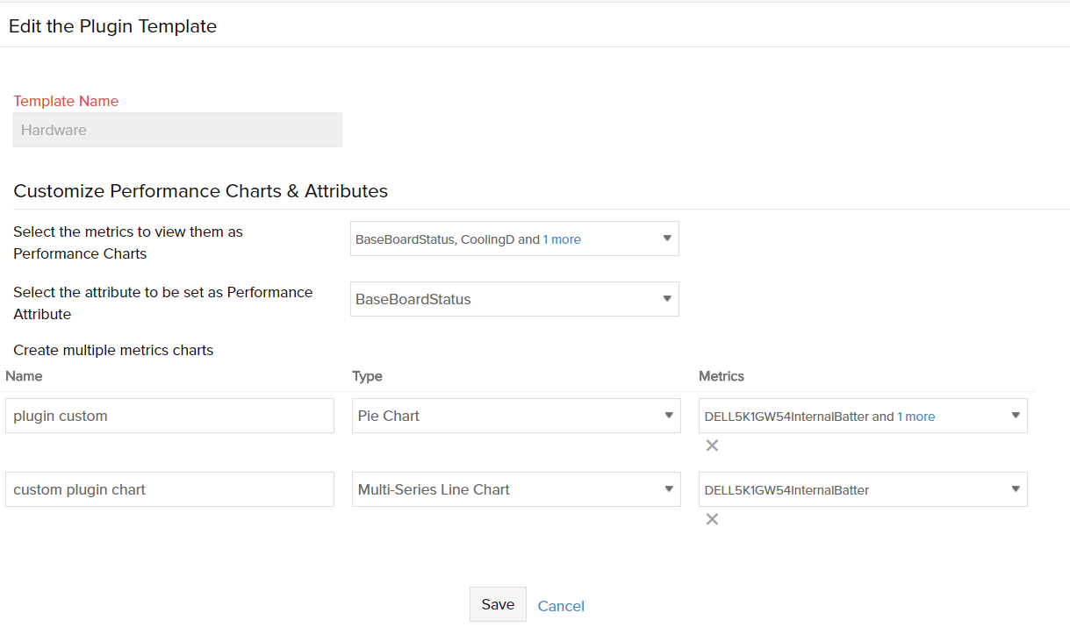Click the arrow on Performance Charts metrics dropdown
The image size is (1070, 627).
click(666, 239)
